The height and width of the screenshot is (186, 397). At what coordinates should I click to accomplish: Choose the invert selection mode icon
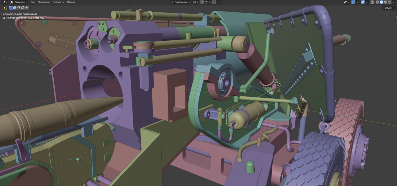[23, 8]
